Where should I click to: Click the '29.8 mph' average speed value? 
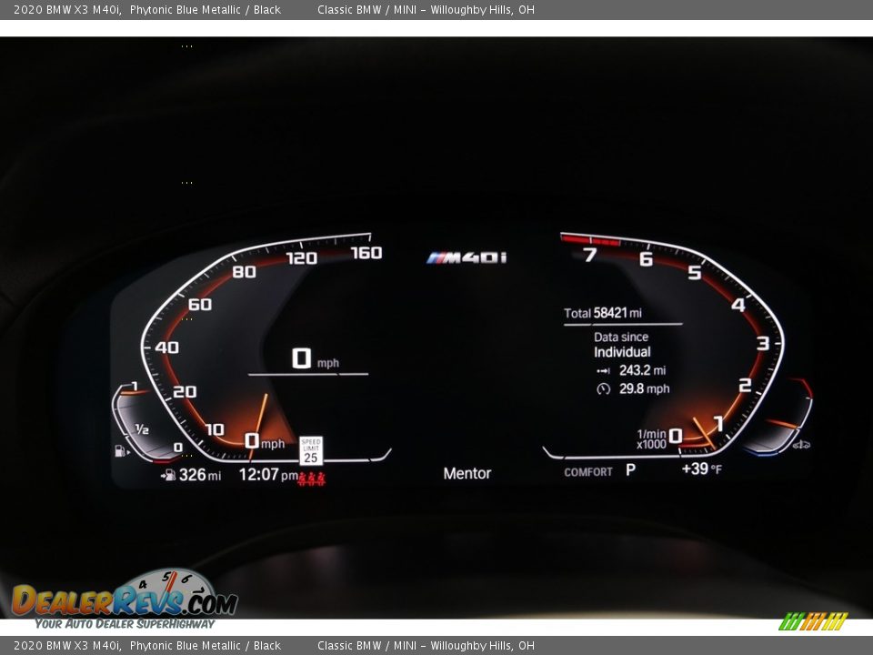click(644, 388)
